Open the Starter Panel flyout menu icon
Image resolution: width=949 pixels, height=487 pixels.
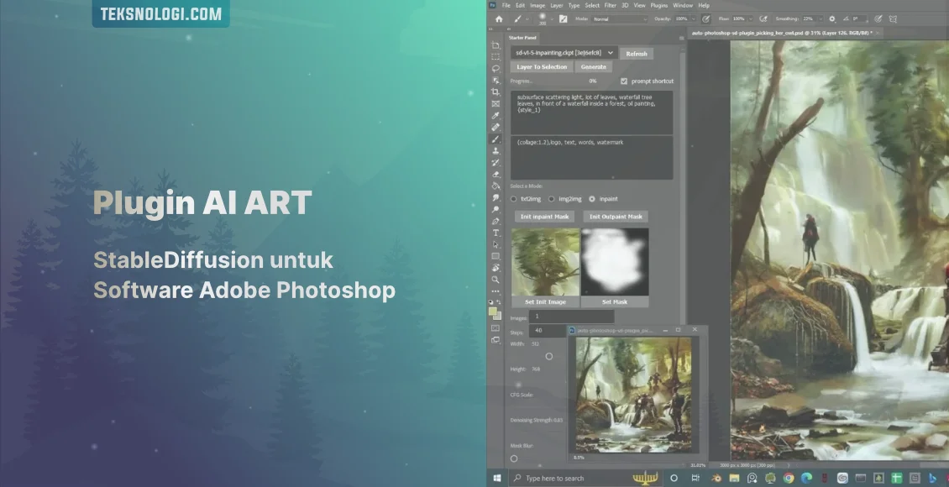point(681,38)
